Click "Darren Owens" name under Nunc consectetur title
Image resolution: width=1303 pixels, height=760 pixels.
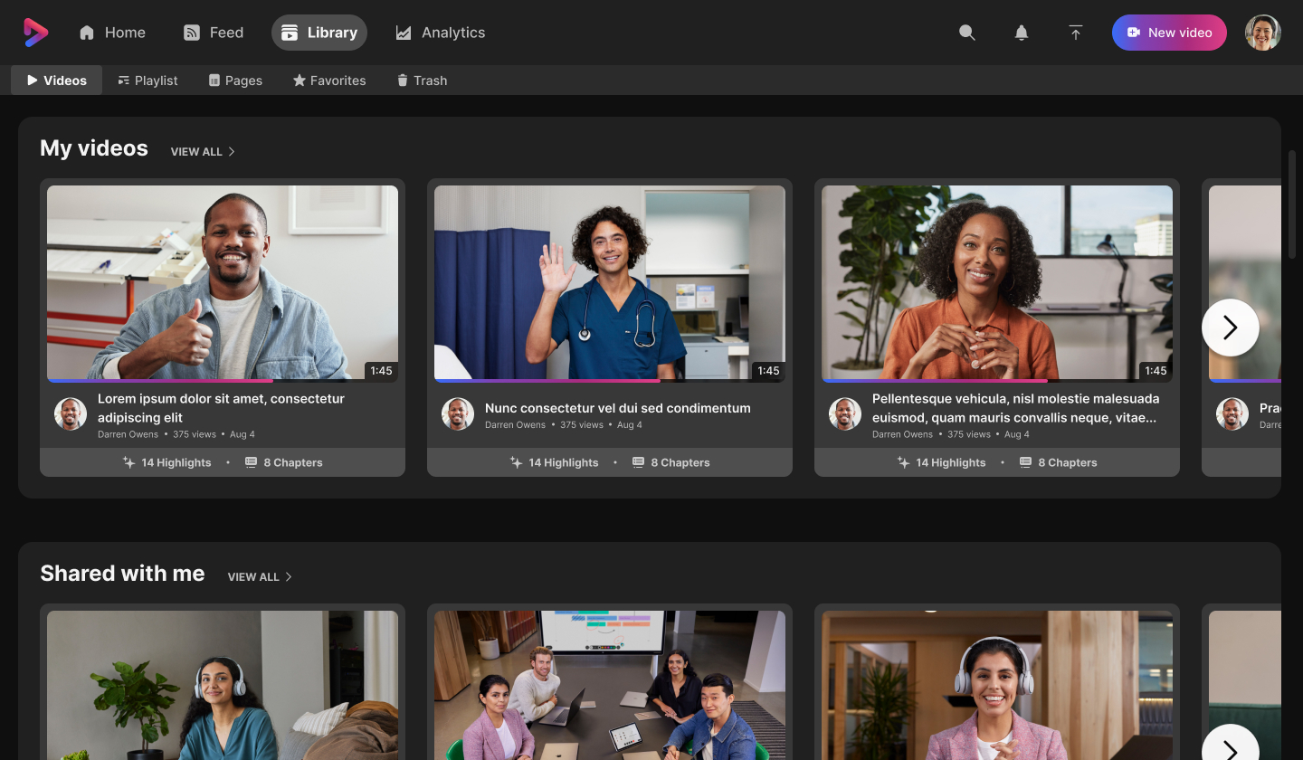tap(515, 425)
